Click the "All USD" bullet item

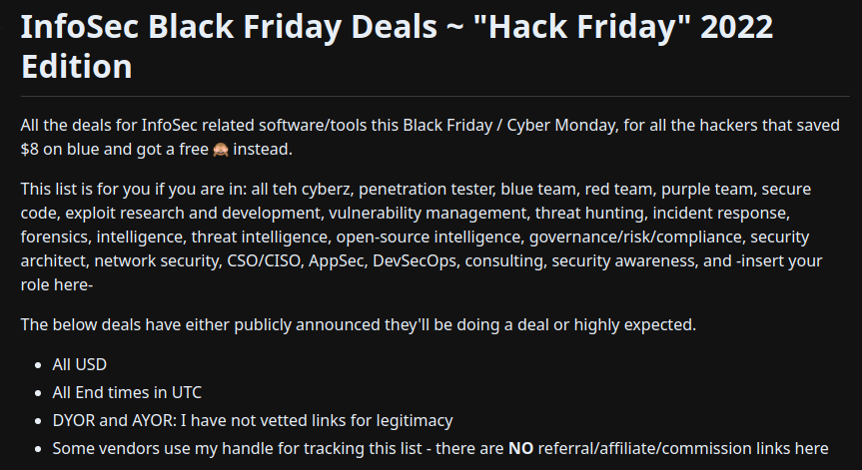pyautogui.click(x=79, y=364)
